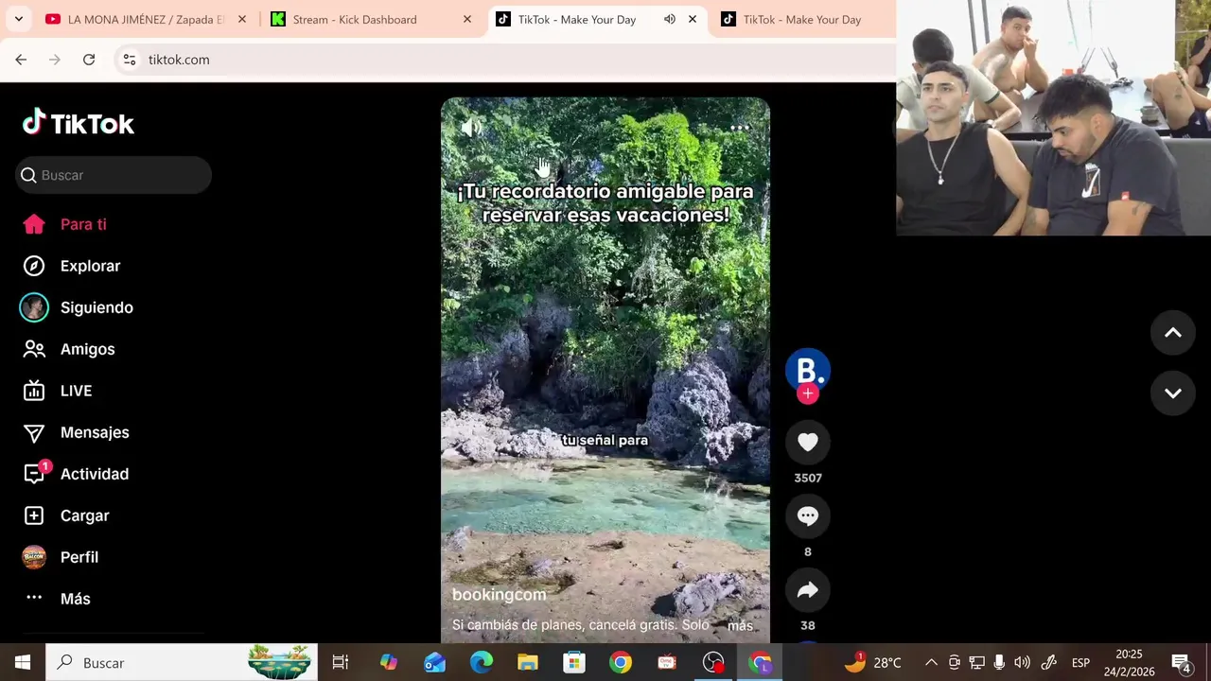The height and width of the screenshot is (681, 1211).
Task: Open the Windows notification center
Action: click(x=1182, y=662)
